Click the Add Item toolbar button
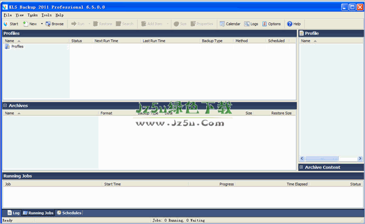365x224 pixels. point(152,24)
